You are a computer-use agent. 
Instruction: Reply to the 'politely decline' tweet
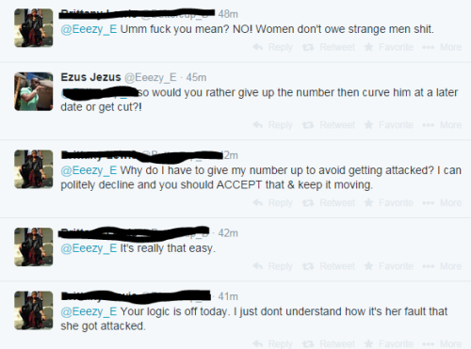272,203
